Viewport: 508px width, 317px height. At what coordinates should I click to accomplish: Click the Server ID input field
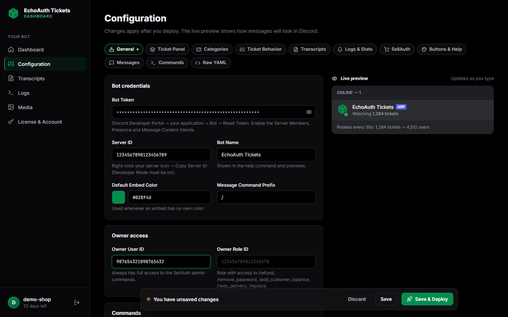[161, 155]
